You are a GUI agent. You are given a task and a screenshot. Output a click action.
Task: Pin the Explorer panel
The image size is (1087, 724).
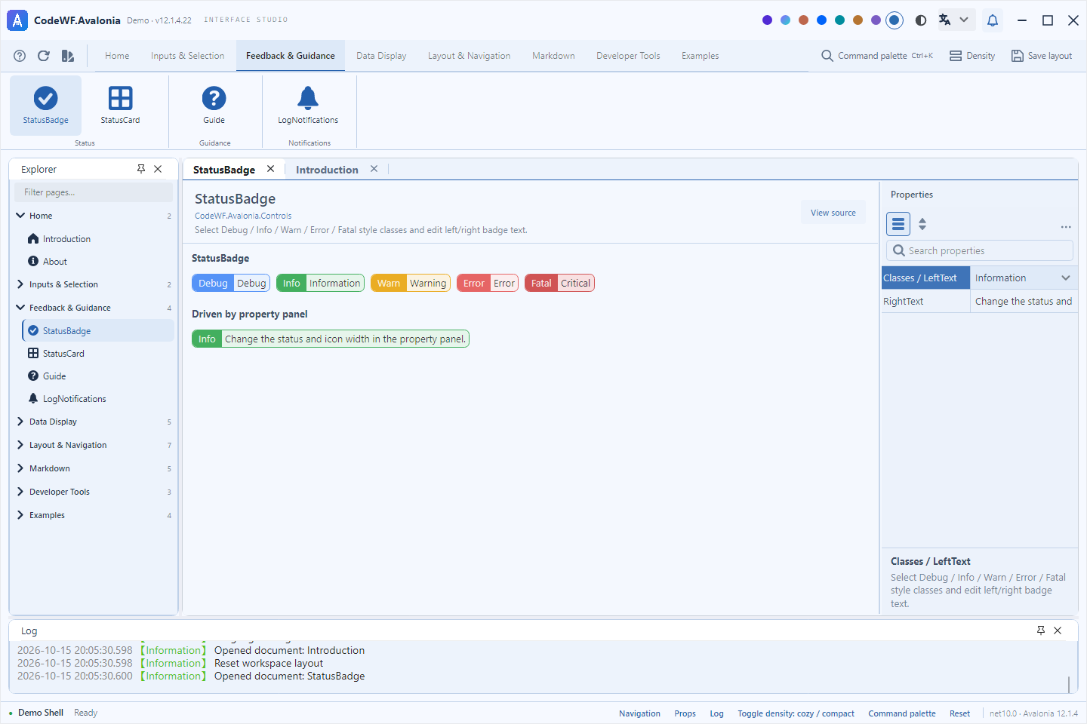[141, 169]
